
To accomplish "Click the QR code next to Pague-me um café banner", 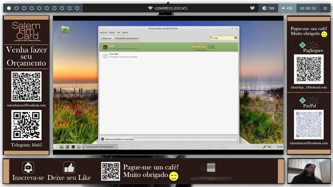I will (110, 171).
